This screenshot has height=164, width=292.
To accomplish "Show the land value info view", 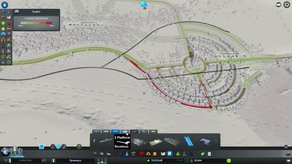I will tap(3, 29).
